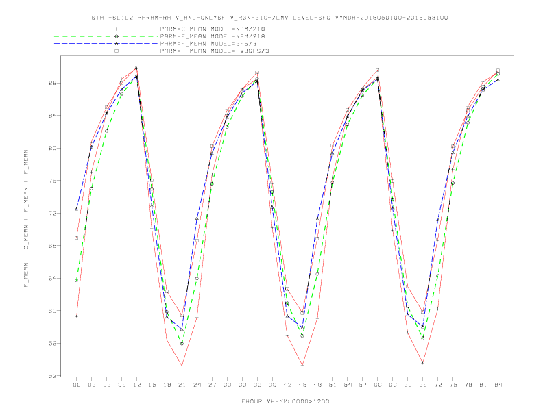Click x-axis forecast hour label 45
Image resolution: width=543 pixels, height=419 pixels.
click(x=302, y=385)
